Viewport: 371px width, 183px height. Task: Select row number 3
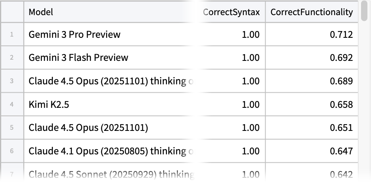coord(12,81)
